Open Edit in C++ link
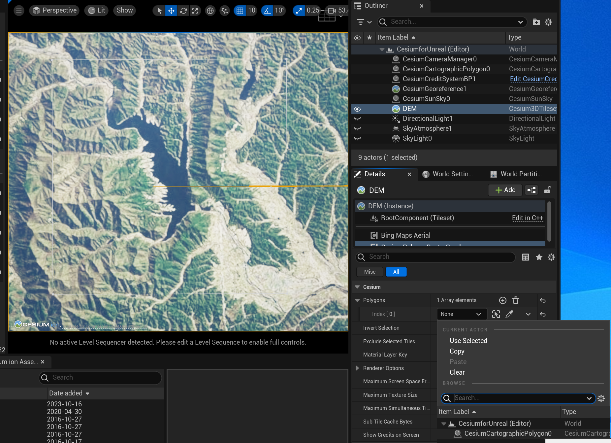The width and height of the screenshot is (611, 443). point(527,218)
